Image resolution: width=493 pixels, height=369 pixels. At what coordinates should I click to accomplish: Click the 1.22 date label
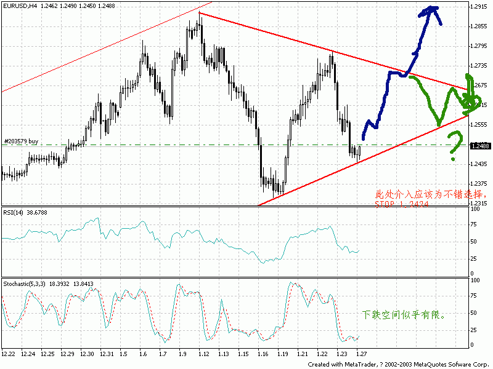[322, 354]
